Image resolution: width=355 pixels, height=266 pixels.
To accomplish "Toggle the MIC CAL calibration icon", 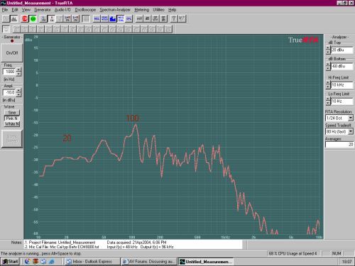I will (x=121, y=18).
